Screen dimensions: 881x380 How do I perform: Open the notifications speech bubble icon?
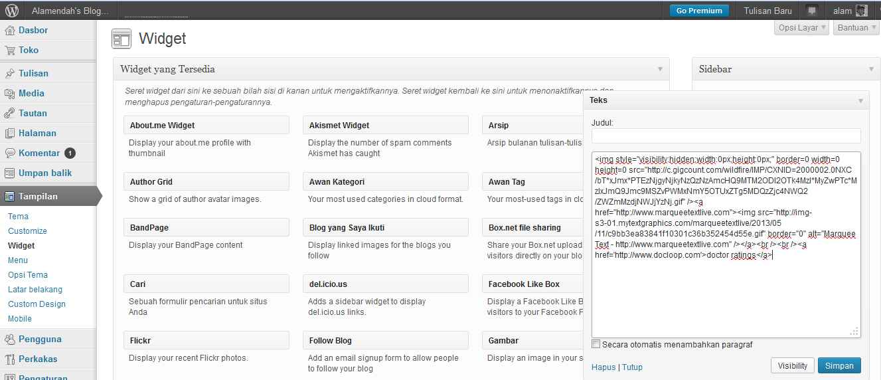coord(811,11)
